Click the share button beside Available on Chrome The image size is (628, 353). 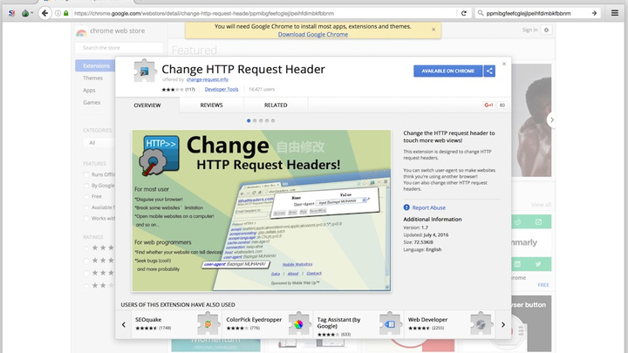tap(489, 71)
